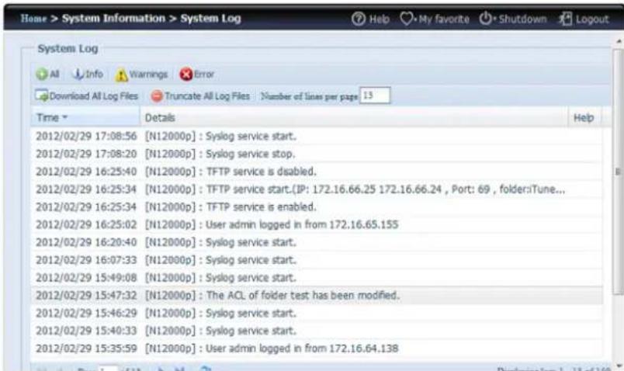Screen dimensions: 624x371
Task: Select the 17:08:20 Syslog service stop row
Action: coord(317,154)
